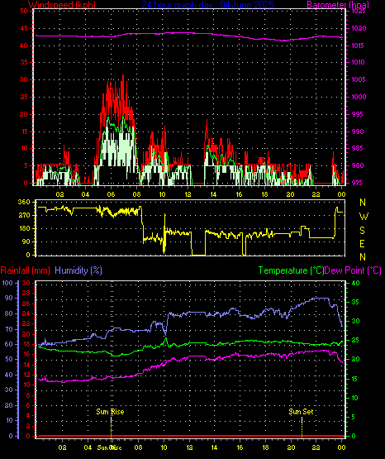Click 1020 on the barometer axis

tap(359, 28)
